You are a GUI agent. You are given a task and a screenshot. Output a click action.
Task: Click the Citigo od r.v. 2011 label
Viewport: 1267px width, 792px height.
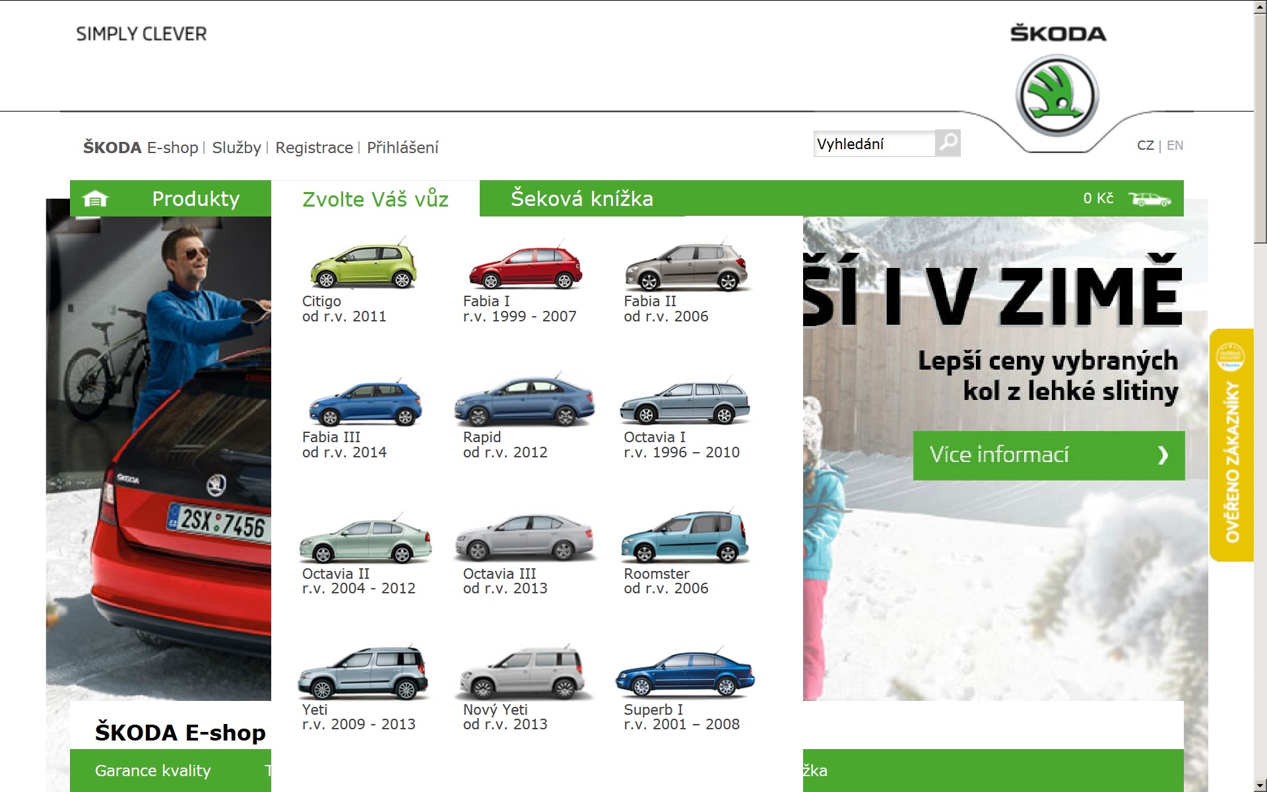(344, 309)
